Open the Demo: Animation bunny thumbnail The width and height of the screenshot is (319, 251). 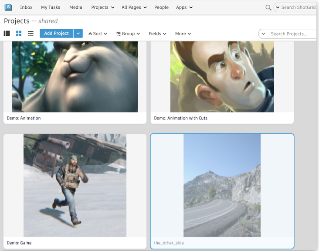(75, 77)
